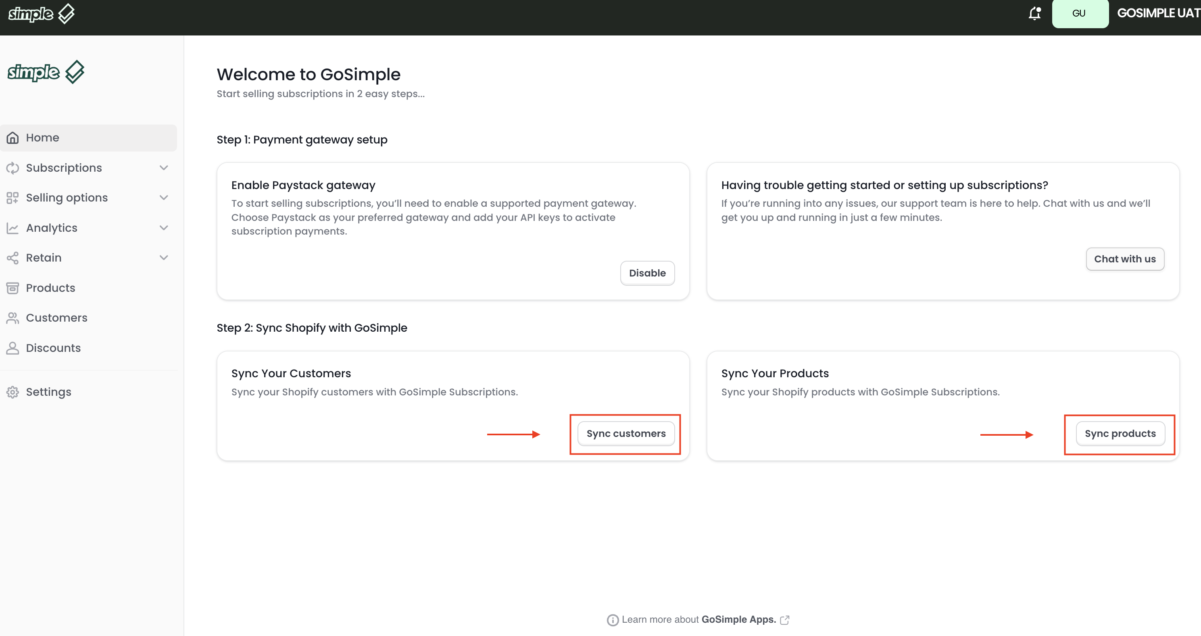Open external link icon beside GoSimple Apps
The image size is (1201, 636).
(785, 620)
